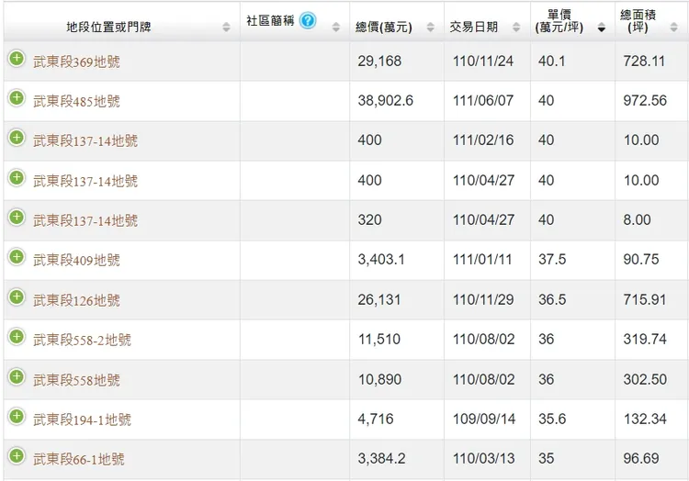The height and width of the screenshot is (481, 689).
Task: Expand the 武東段558地號 row details
Action: (x=17, y=376)
